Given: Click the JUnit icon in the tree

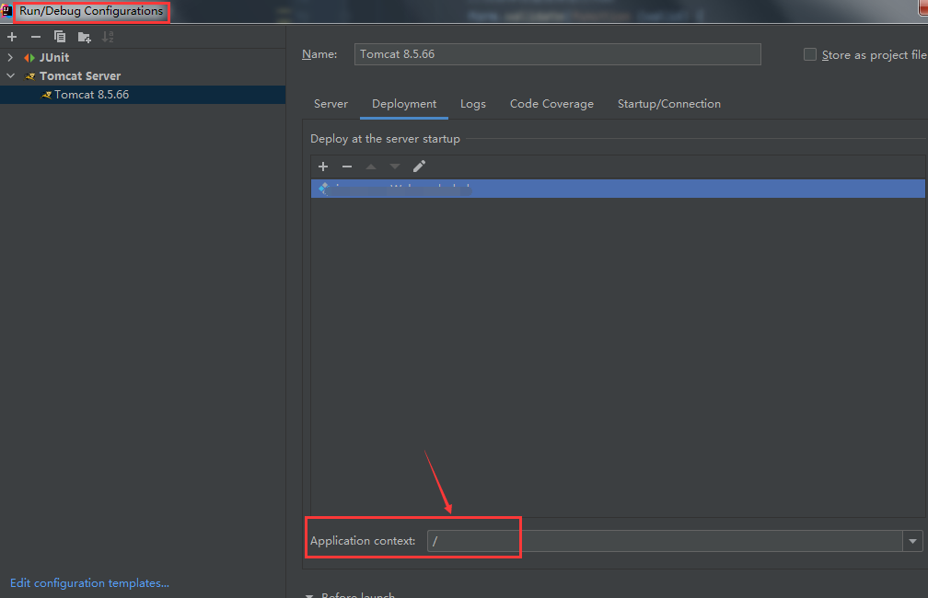Looking at the screenshot, I should coord(29,57).
